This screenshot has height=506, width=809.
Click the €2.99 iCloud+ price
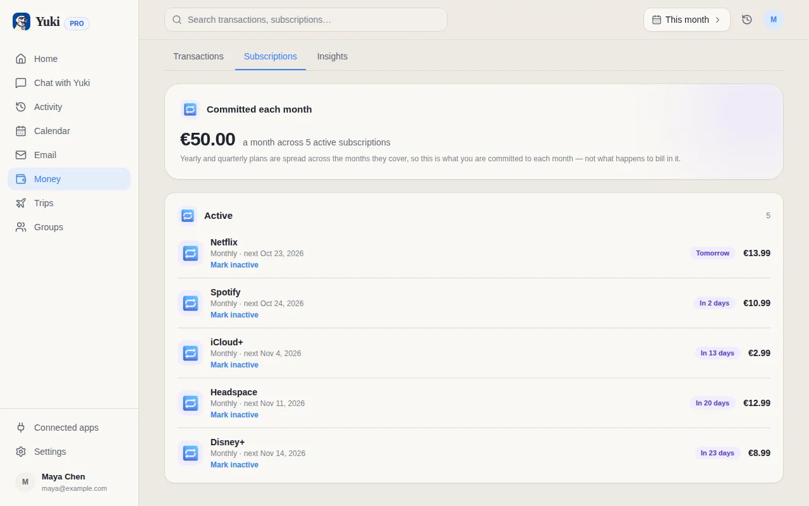pyautogui.click(x=759, y=353)
